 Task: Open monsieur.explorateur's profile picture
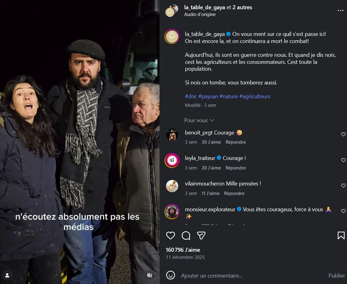coord(172,212)
